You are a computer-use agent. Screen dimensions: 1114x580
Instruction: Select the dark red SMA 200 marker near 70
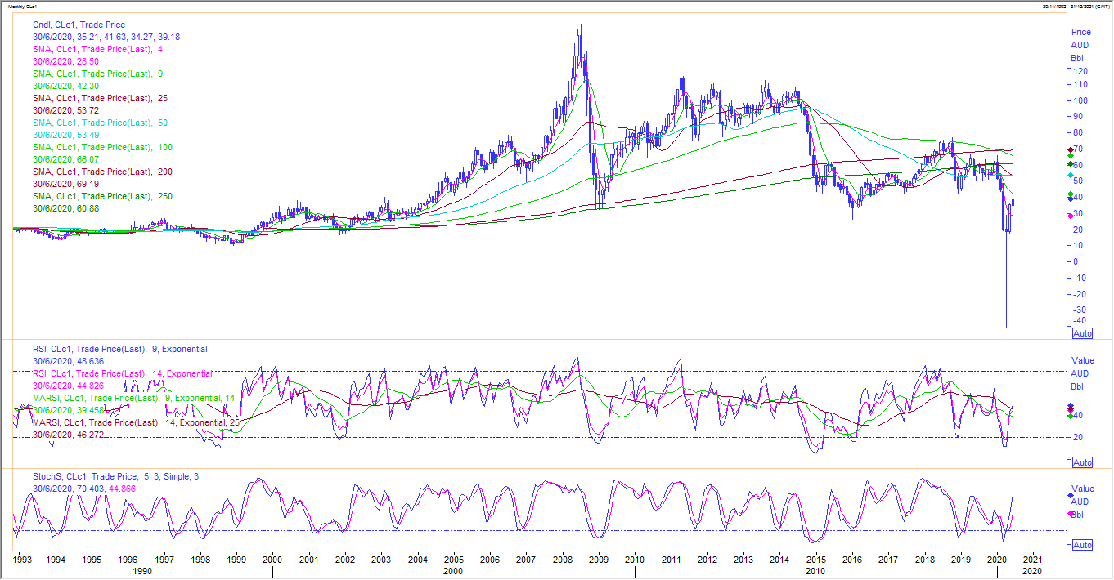(x=1071, y=150)
